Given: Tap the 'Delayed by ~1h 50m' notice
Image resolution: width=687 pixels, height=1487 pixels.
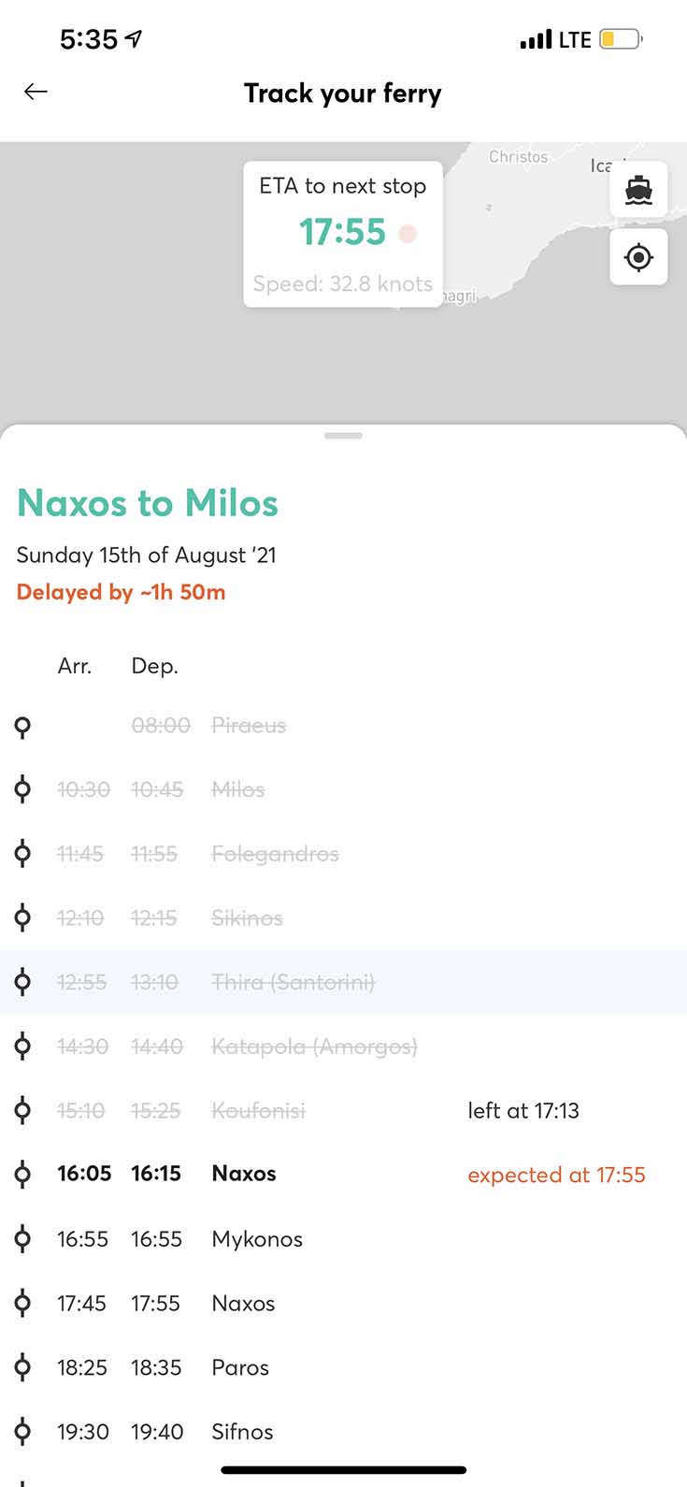Looking at the screenshot, I should tap(122, 592).
